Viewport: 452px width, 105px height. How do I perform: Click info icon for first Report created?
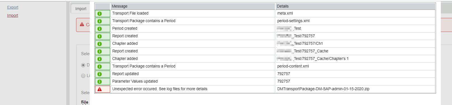[100, 36]
